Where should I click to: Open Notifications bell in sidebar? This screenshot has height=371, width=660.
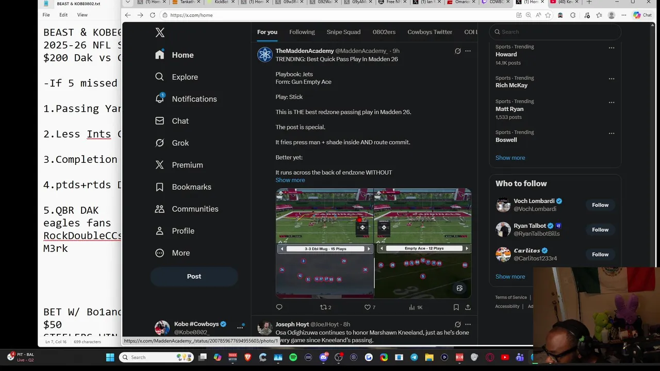click(x=160, y=98)
